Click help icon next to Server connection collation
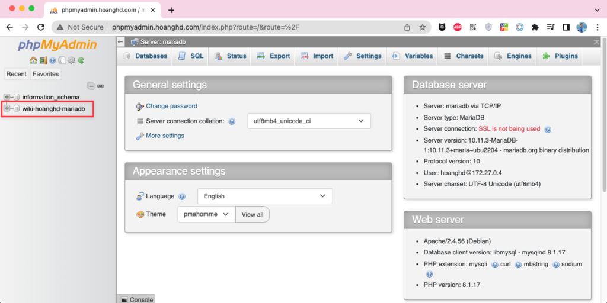Image resolution: width=607 pixels, height=303 pixels. [232, 121]
